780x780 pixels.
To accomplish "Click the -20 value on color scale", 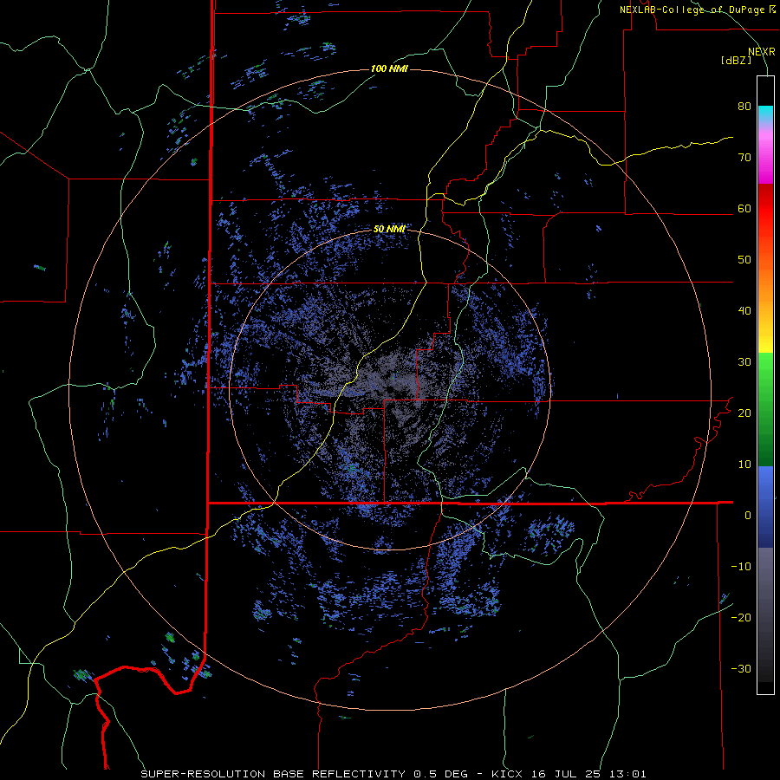I will [x=741, y=618].
